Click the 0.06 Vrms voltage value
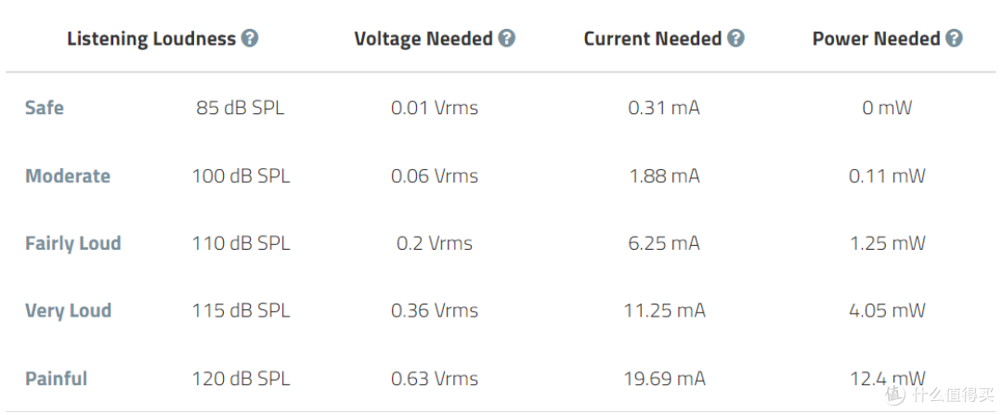 [435, 176]
